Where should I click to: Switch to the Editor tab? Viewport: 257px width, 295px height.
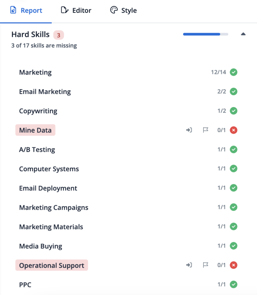tap(76, 10)
